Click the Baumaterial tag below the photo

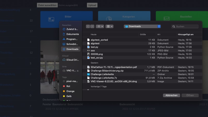[x=59, y=104]
